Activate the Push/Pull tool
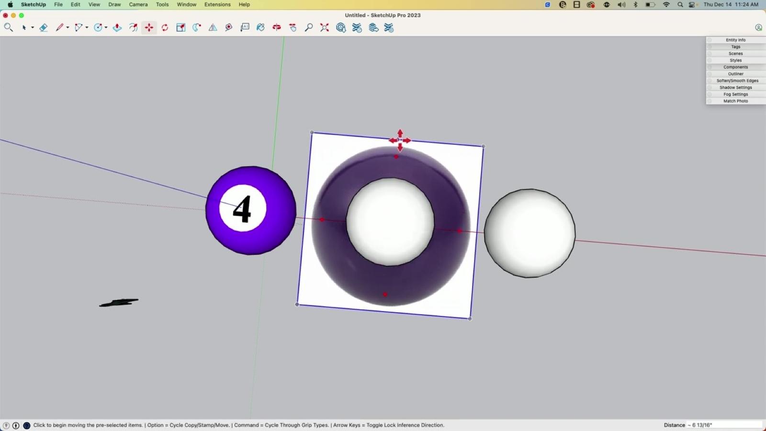This screenshot has width=766, height=431. (117, 28)
